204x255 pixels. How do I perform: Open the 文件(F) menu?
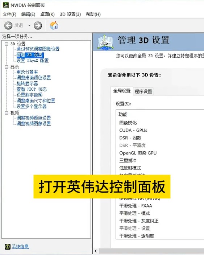pos(9,14)
